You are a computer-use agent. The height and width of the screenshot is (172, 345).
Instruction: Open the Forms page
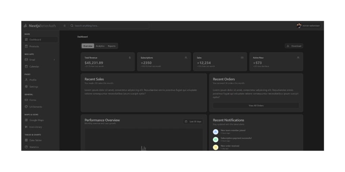pos(33,100)
